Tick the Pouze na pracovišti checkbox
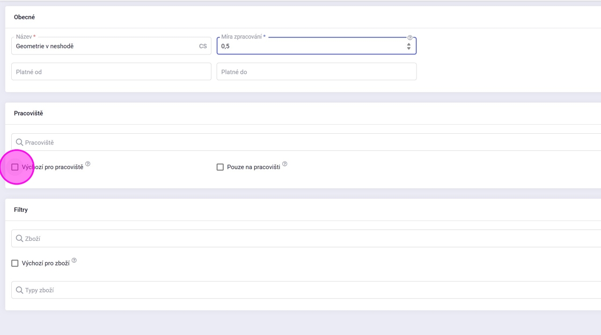 pos(220,167)
